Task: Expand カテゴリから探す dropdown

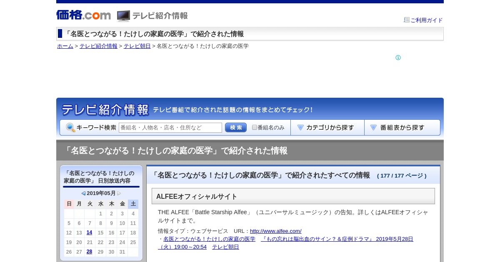Action: coord(327,128)
